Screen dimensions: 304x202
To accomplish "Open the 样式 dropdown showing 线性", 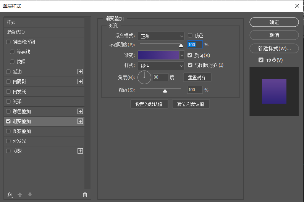I will (x=161, y=66).
